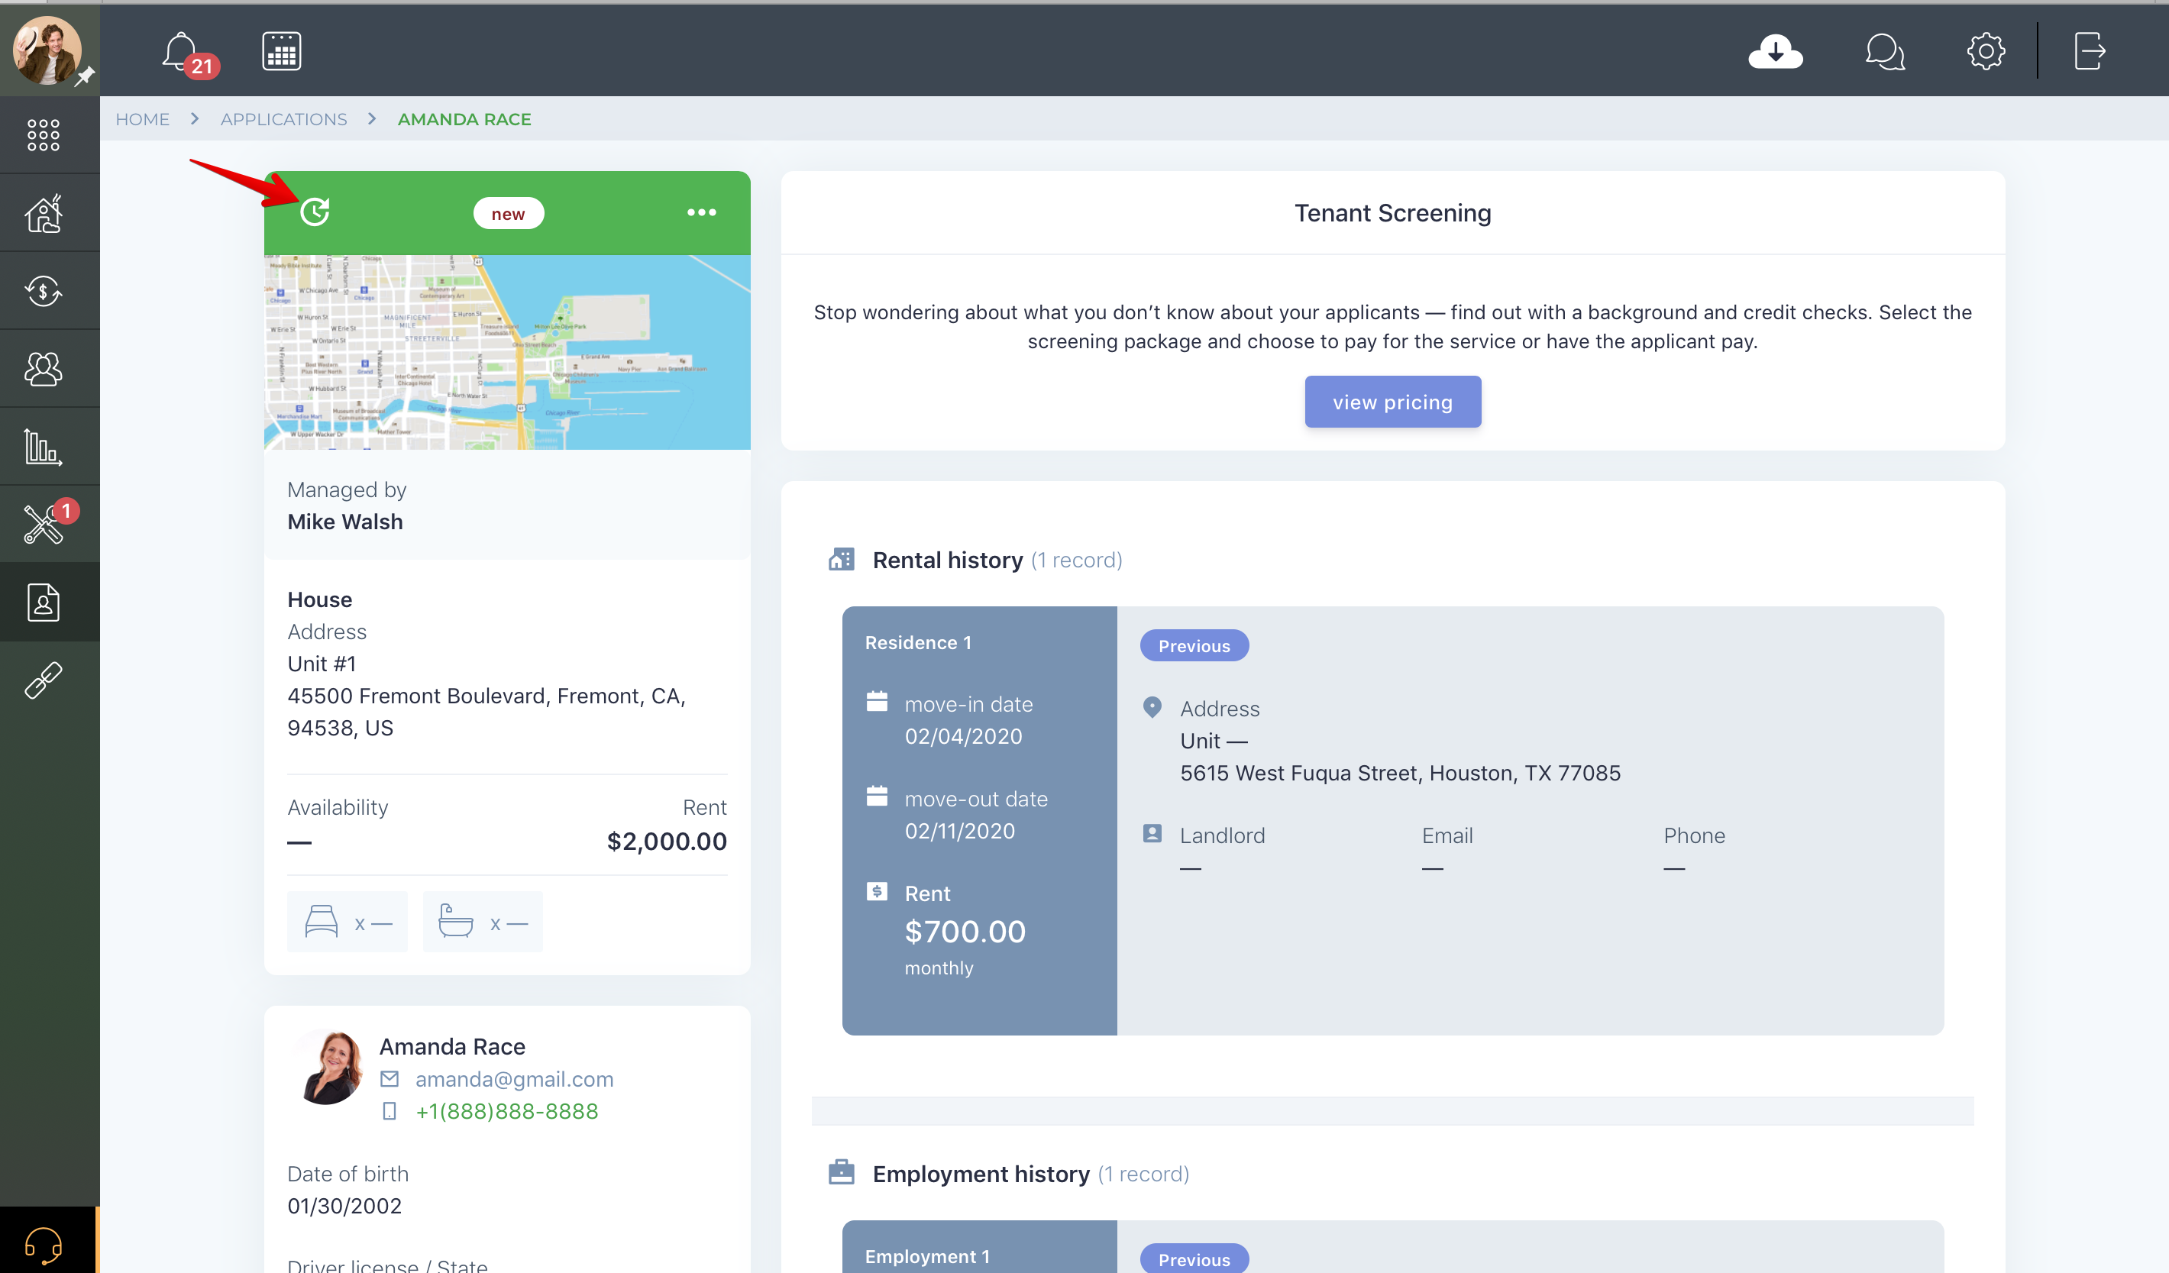
Task: Click the rent amount $2,000.00
Action: [x=667, y=841]
